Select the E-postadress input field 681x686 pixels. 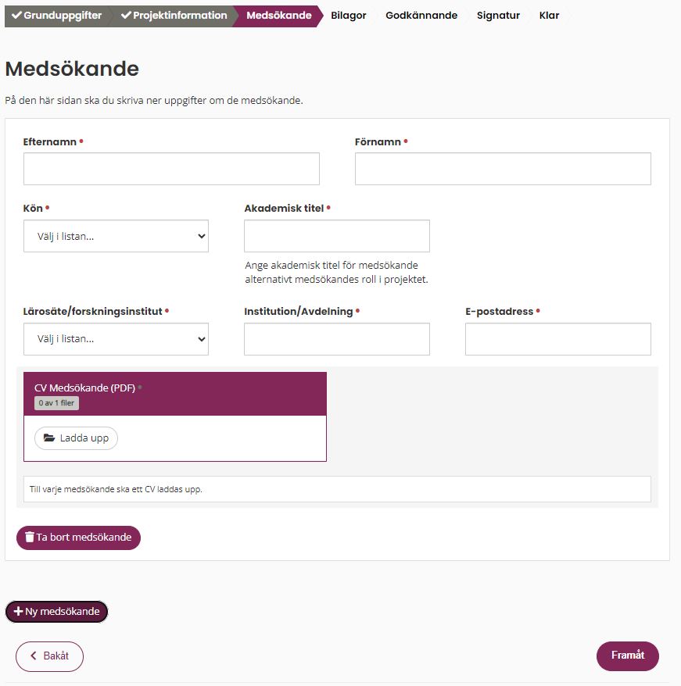(x=558, y=339)
